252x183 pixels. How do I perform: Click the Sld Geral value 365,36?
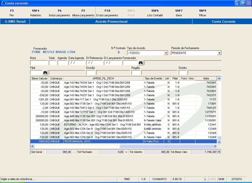pos(59,152)
